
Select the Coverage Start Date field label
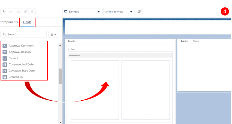(x=22, y=71)
